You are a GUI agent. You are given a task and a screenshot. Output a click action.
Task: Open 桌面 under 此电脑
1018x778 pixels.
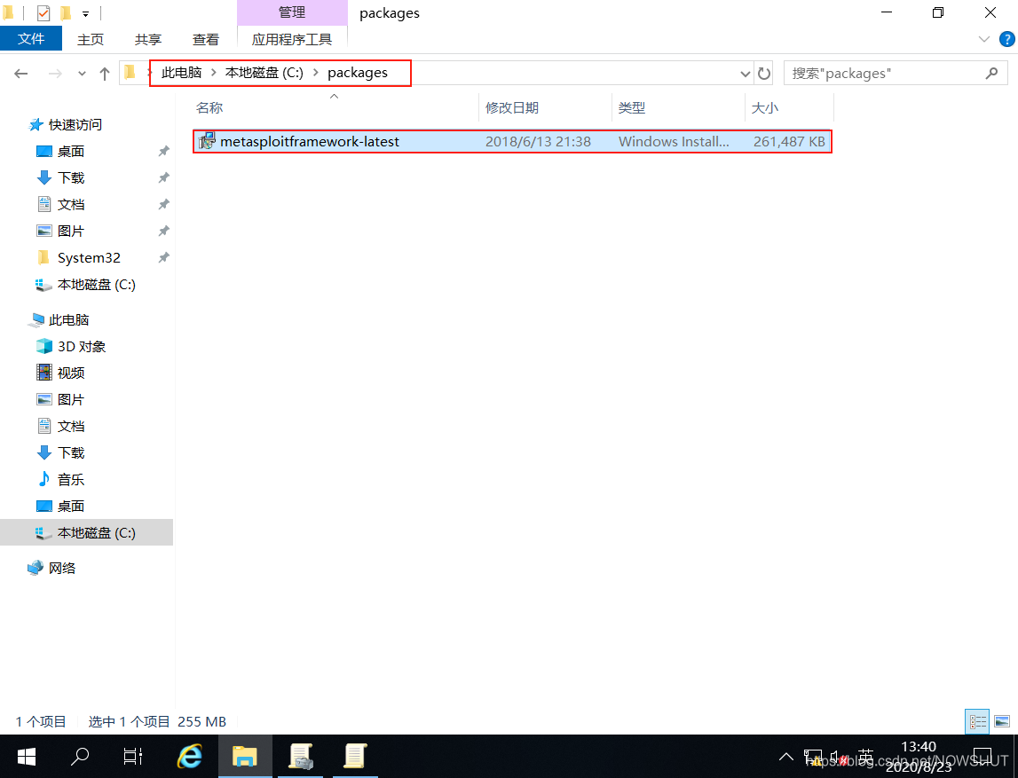pyautogui.click(x=71, y=507)
